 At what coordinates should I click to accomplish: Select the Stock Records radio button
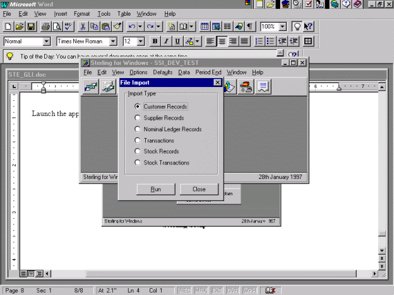click(x=137, y=151)
